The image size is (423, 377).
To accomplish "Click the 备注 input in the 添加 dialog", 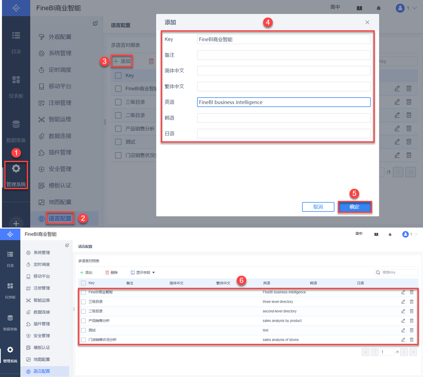I will (x=284, y=55).
